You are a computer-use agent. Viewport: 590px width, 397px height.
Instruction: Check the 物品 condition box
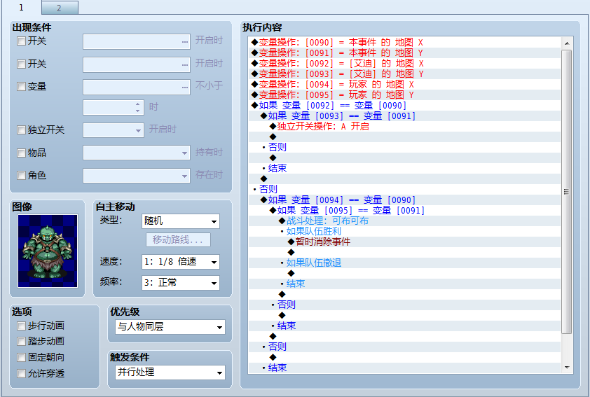click(x=21, y=153)
